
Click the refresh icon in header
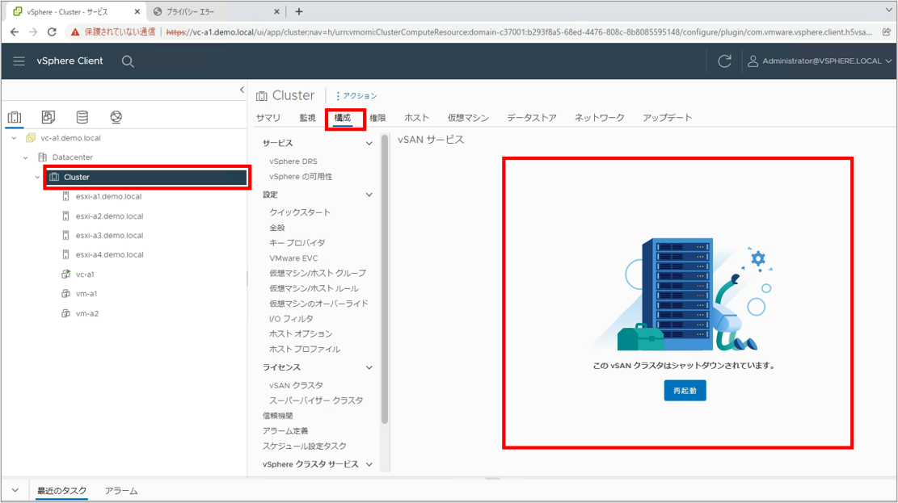pos(724,61)
